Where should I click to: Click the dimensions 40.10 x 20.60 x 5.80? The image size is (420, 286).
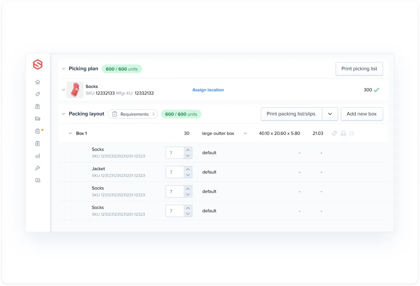pyautogui.click(x=279, y=133)
